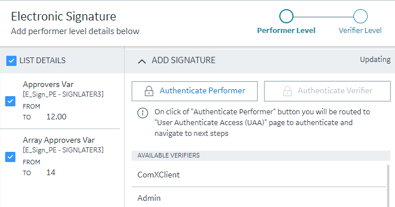395x207 pixels.
Task: Click the AVAILABLE VERIFIERS section header
Action: [x=261, y=155]
